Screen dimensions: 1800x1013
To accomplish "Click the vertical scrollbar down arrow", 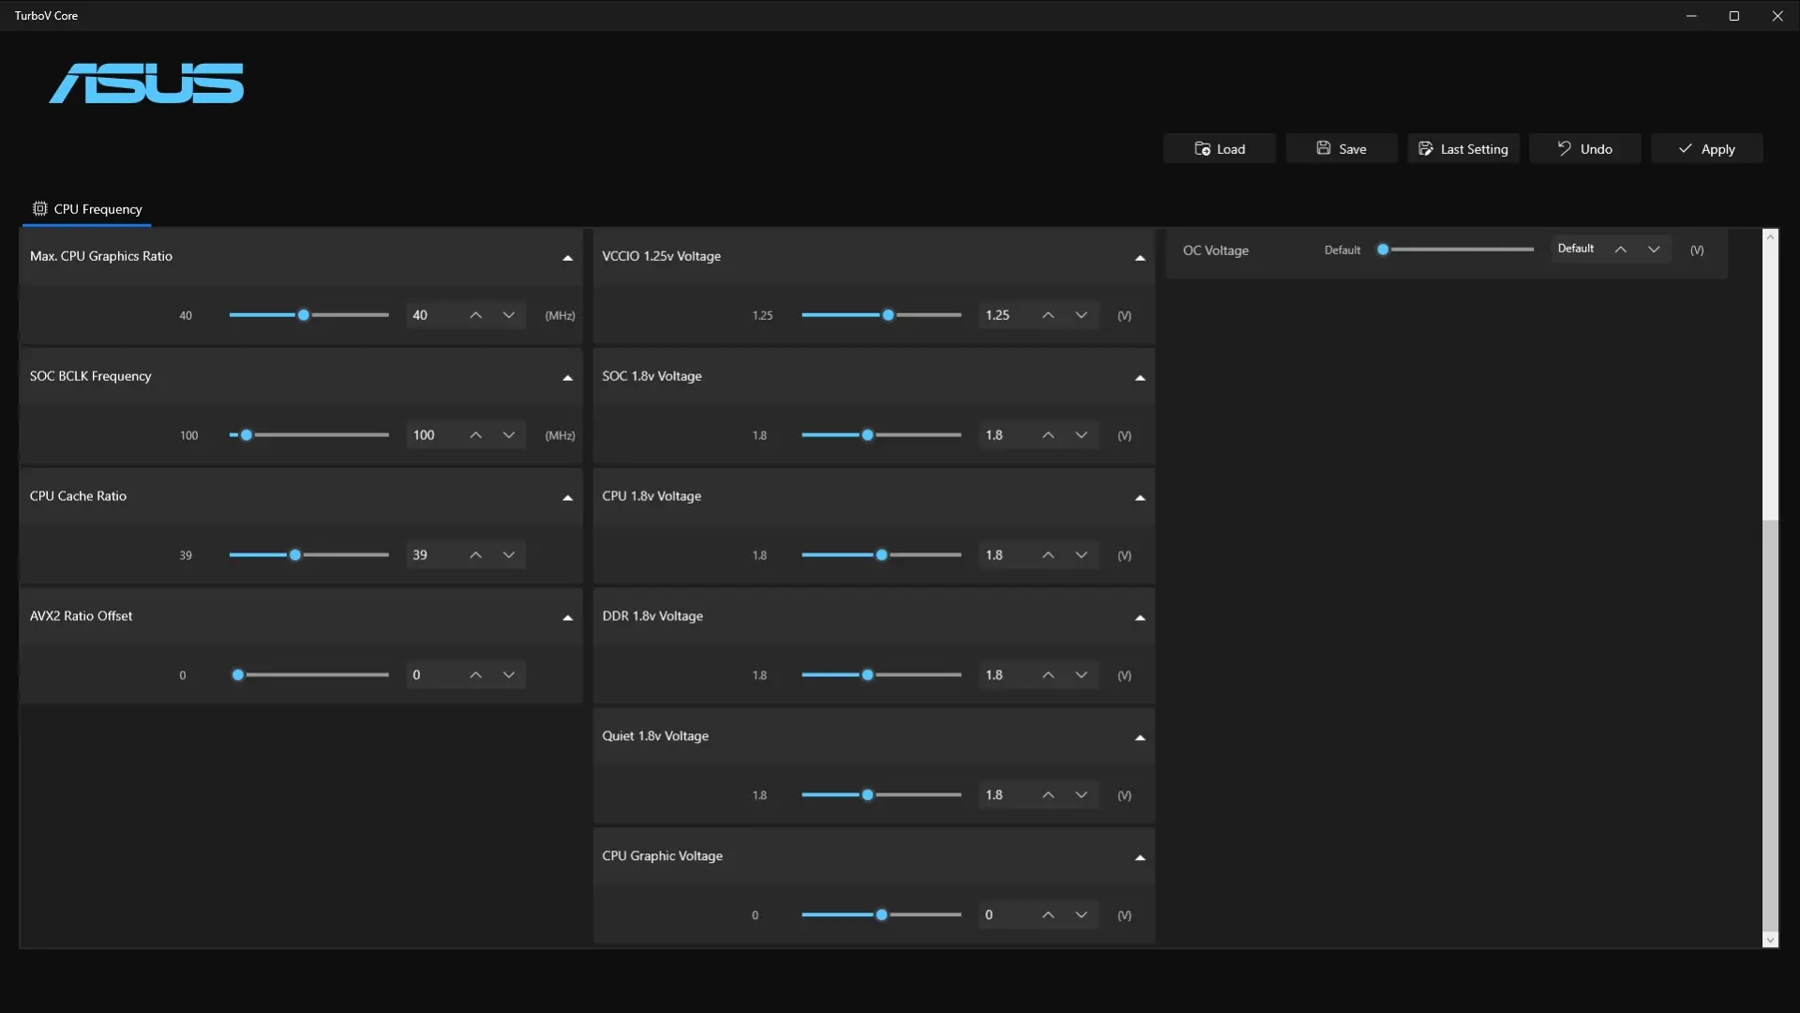I will (1770, 940).
